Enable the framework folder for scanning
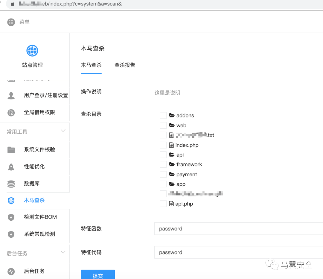The image size is (323, 279). point(163,164)
